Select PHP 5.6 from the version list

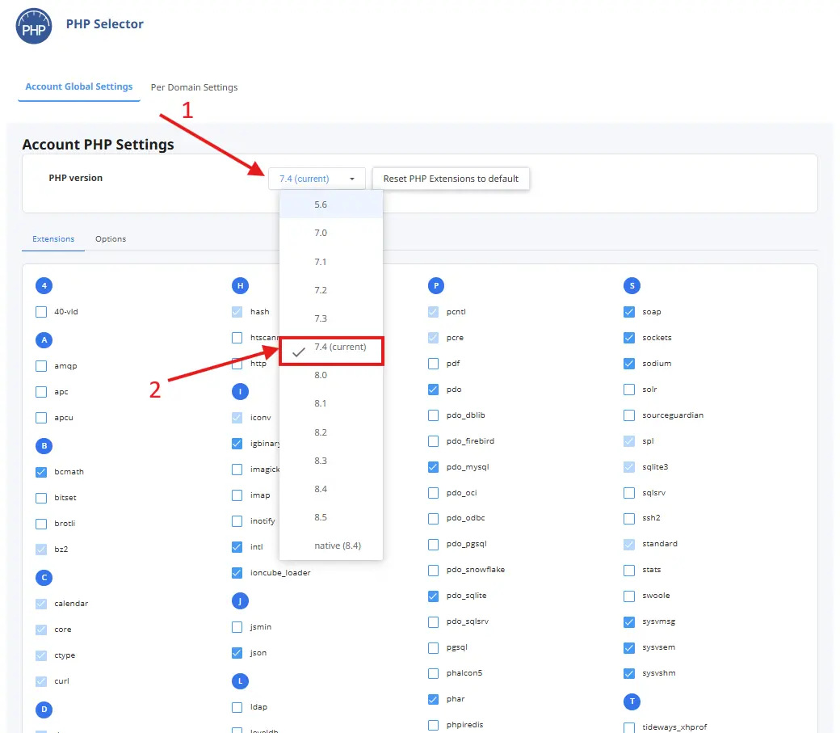pyautogui.click(x=331, y=204)
